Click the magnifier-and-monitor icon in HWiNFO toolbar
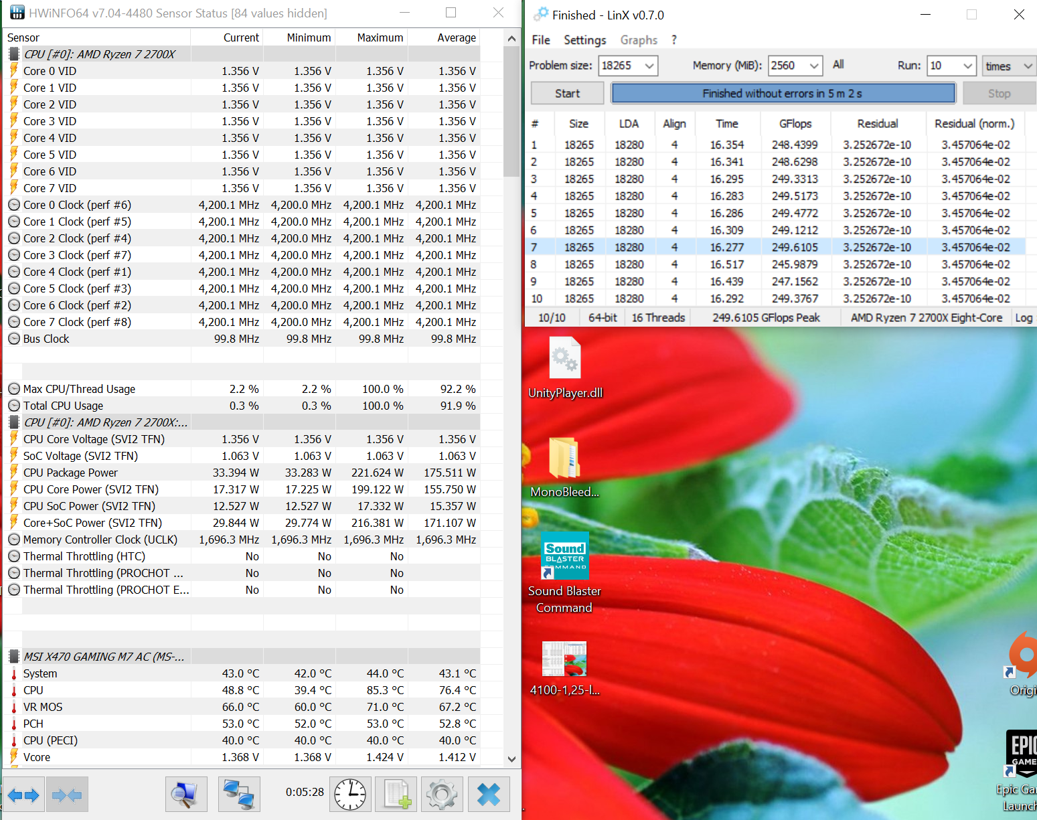 tap(186, 795)
